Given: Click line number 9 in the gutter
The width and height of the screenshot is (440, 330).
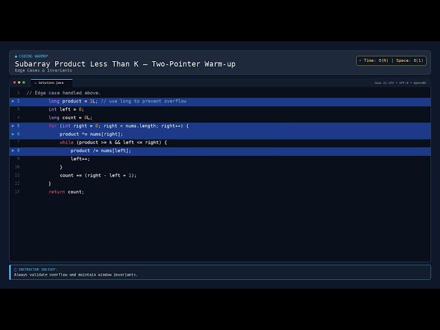Looking at the screenshot, I should pyautogui.click(x=19, y=159).
